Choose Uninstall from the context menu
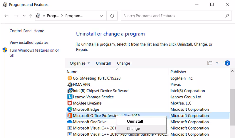 pyautogui.click(x=135, y=121)
